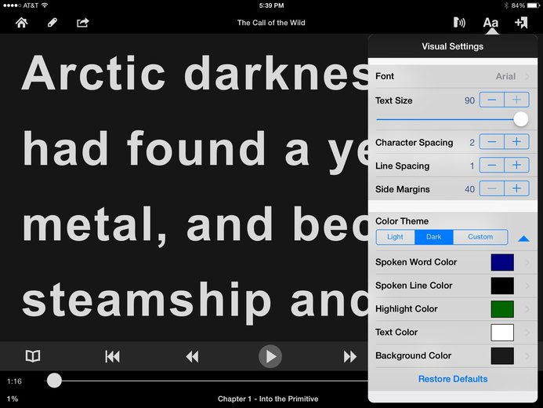Pick the white Text Color swatch
Image resolution: width=543 pixels, height=408 pixels.
502,333
